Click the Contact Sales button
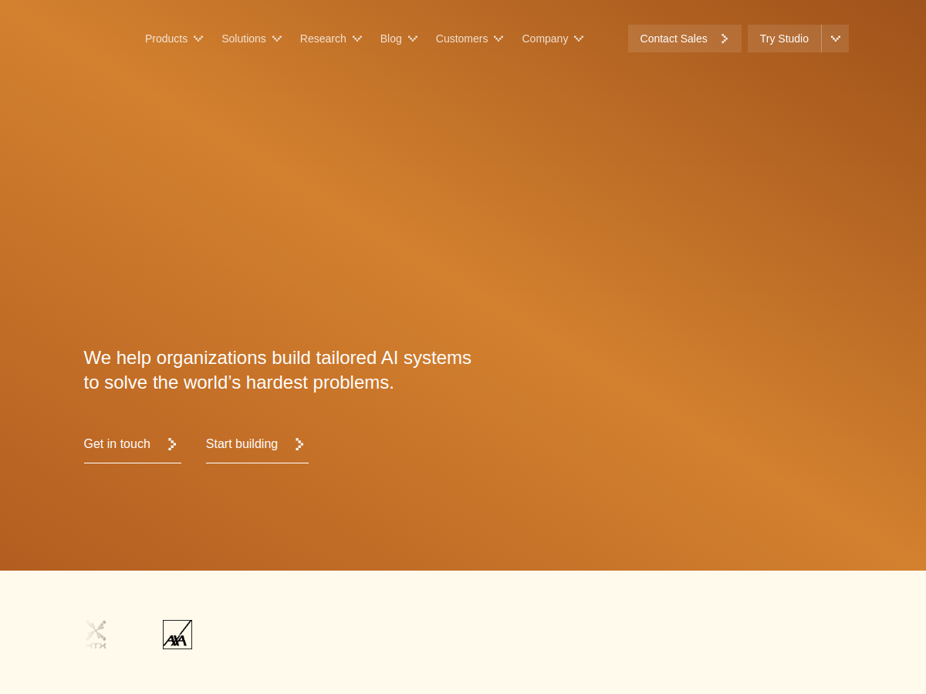926x694 pixels. pyautogui.click(x=673, y=39)
